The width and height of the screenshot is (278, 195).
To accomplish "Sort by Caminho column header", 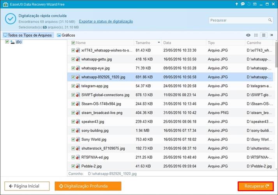I will [254, 43].
